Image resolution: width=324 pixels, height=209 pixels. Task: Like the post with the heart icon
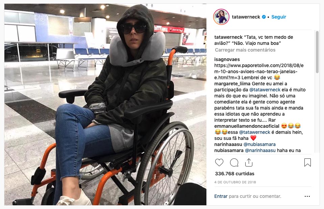point(219,162)
